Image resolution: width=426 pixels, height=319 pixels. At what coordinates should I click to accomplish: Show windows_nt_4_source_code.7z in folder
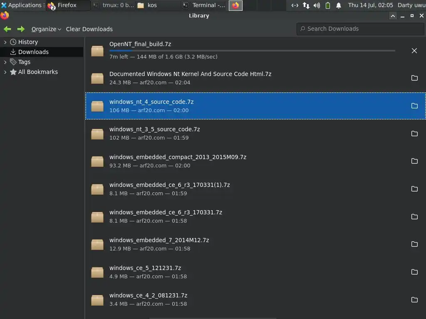(x=414, y=106)
